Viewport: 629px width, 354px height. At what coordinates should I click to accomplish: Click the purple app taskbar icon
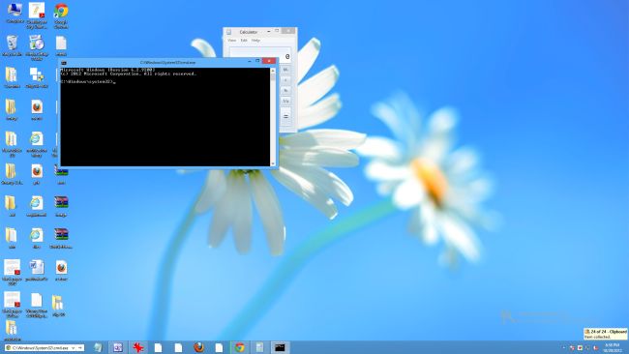[117, 347]
